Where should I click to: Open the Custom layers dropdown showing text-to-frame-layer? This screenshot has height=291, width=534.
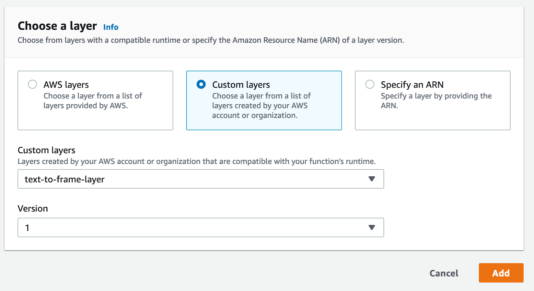[201, 179]
